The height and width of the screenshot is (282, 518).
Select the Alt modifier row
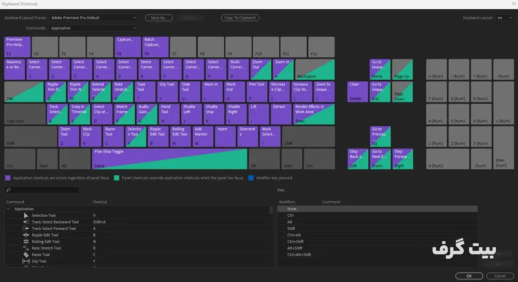coord(377,222)
